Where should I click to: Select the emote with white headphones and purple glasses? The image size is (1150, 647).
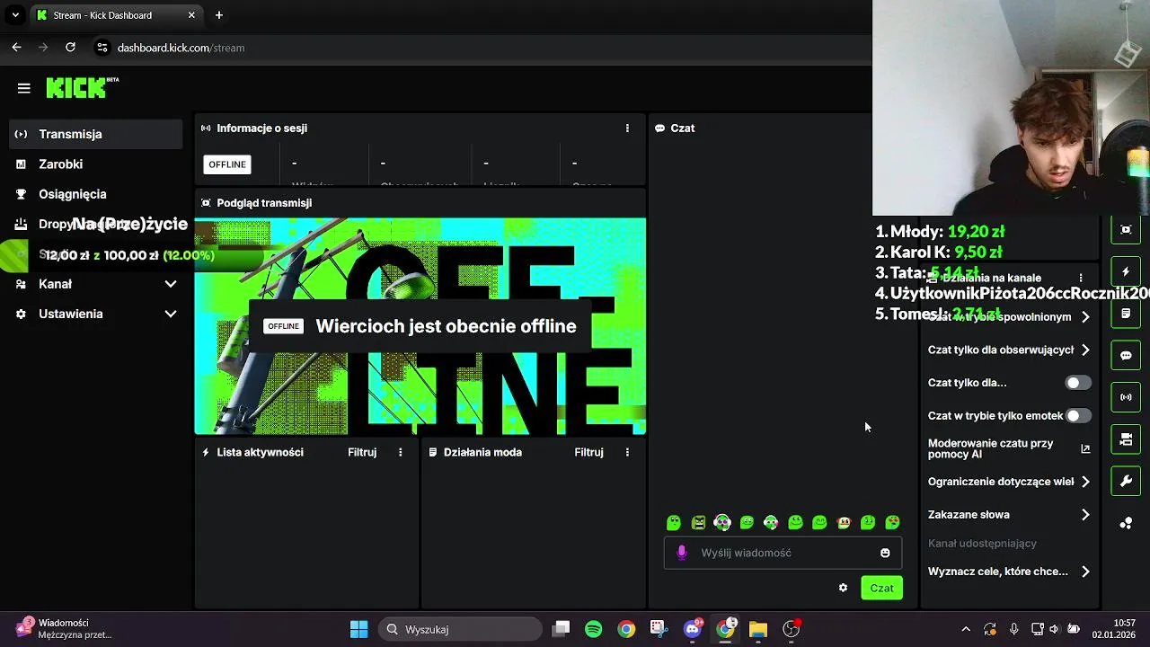coord(722,522)
